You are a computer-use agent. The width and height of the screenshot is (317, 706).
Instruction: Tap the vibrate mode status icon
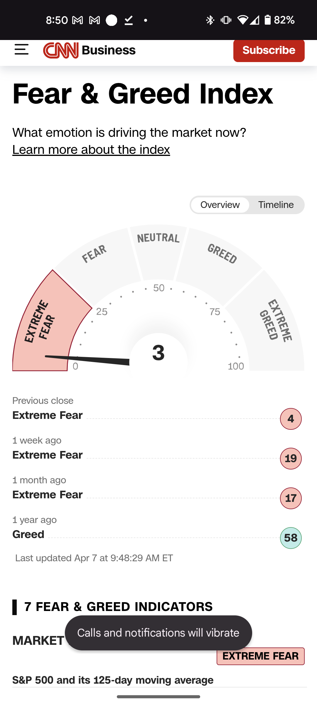(x=226, y=20)
